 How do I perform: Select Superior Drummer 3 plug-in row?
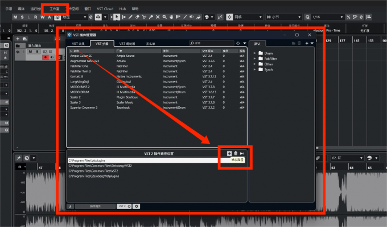pos(157,108)
